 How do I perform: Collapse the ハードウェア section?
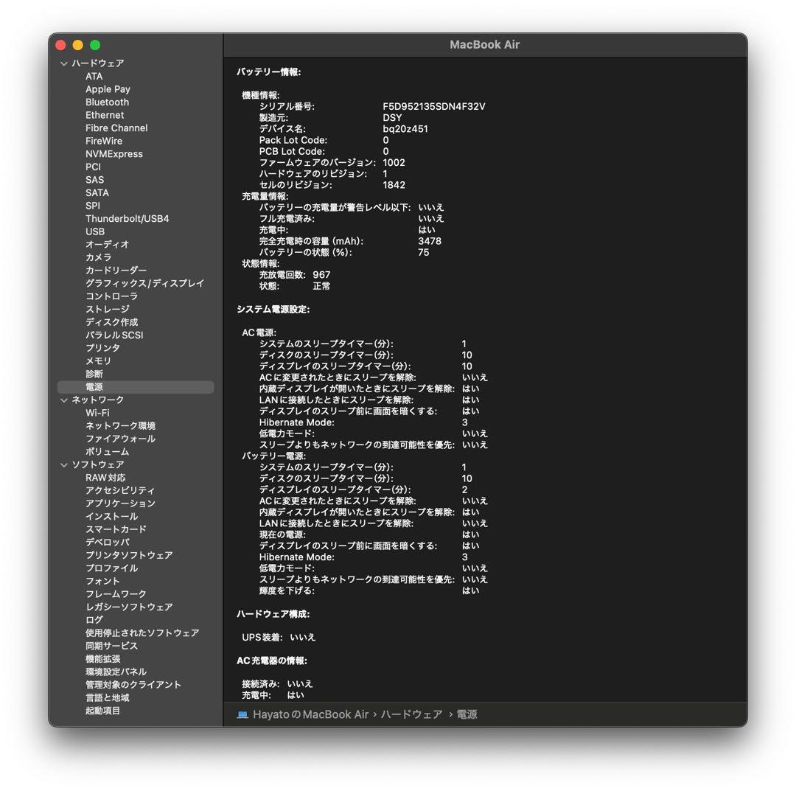click(x=64, y=63)
